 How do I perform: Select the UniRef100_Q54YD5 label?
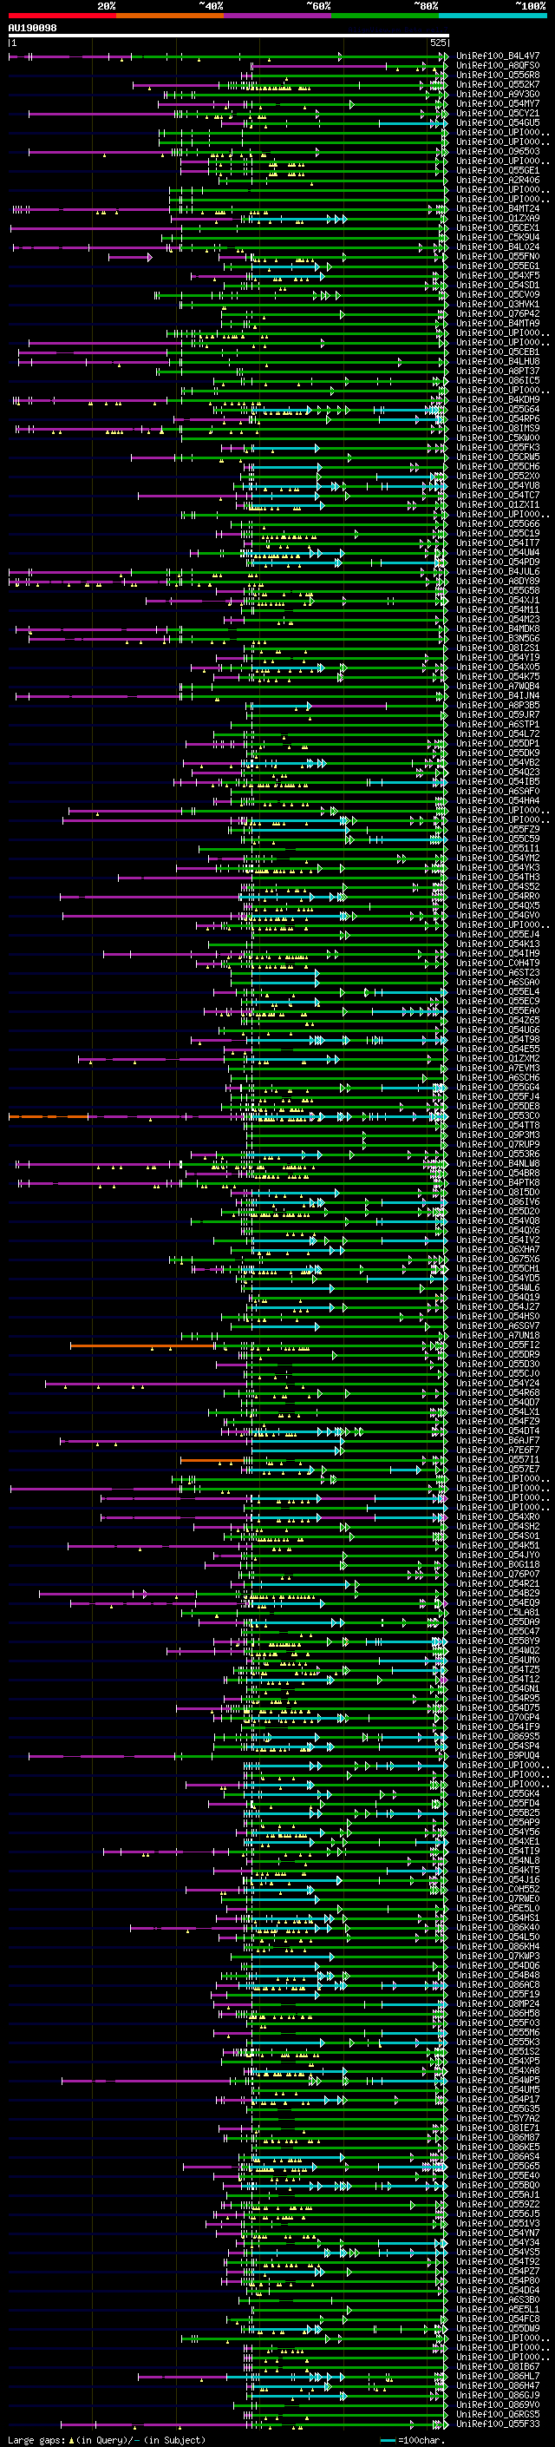coord(498,1279)
